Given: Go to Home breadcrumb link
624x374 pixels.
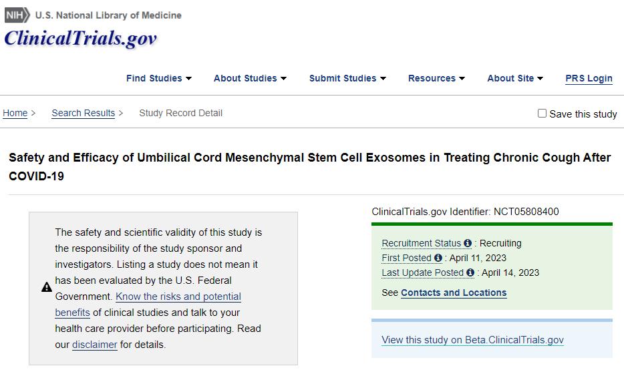Looking at the screenshot, I should pyautogui.click(x=15, y=113).
